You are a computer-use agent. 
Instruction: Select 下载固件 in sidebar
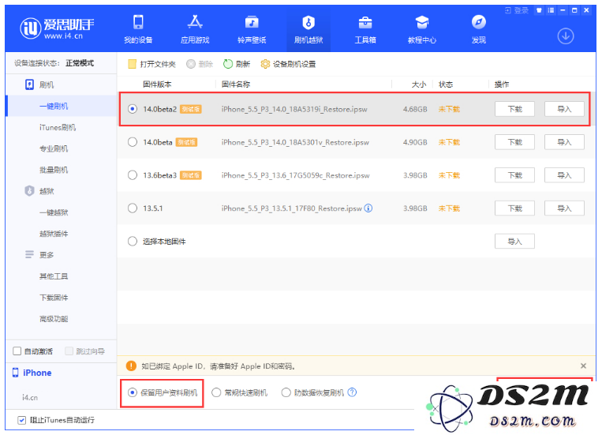tap(54, 298)
